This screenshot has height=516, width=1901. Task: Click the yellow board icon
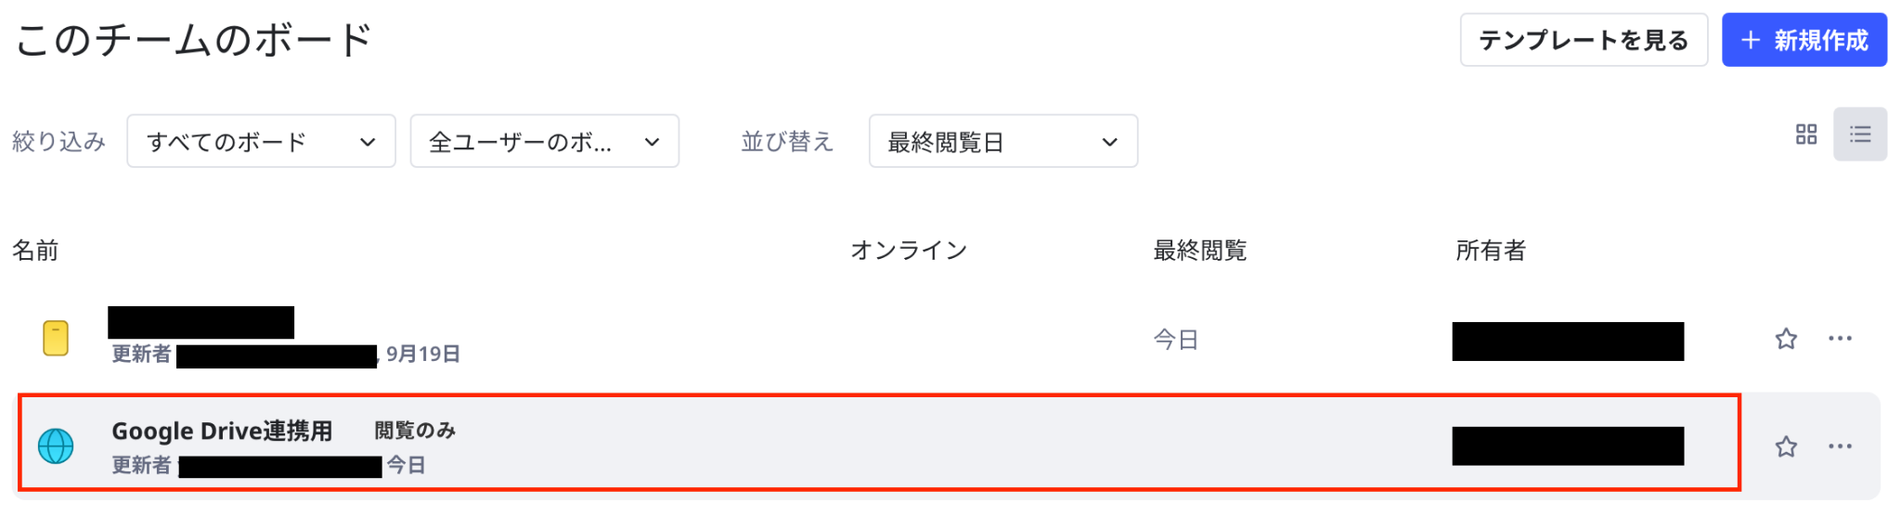[56, 338]
